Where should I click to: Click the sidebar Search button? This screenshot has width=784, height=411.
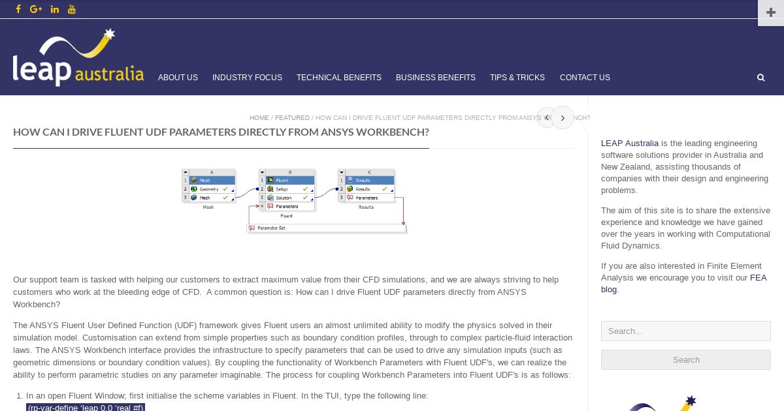click(x=686, y=359)
